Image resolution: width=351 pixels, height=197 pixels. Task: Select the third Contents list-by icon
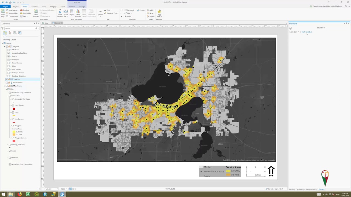(x=15, y=33)
